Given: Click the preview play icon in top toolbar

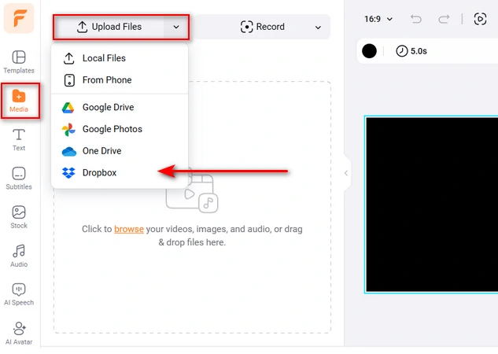Looking at the screenshot, I should point(480,19).
